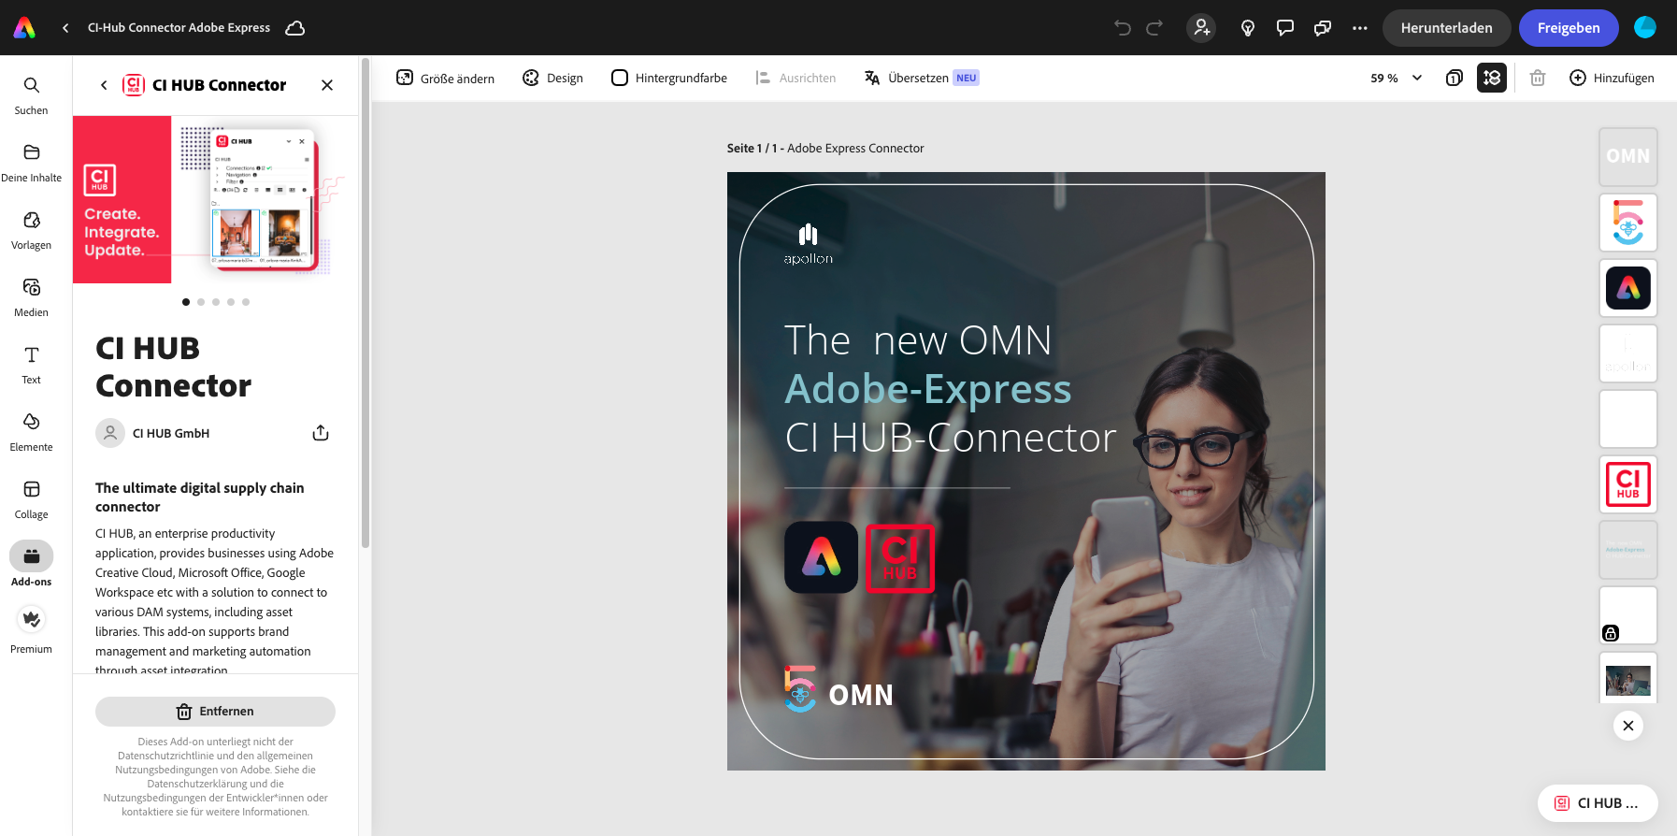Open Suchen in the left sidebar
This screenshot has height=836, width=1677.
click(31, 96)
